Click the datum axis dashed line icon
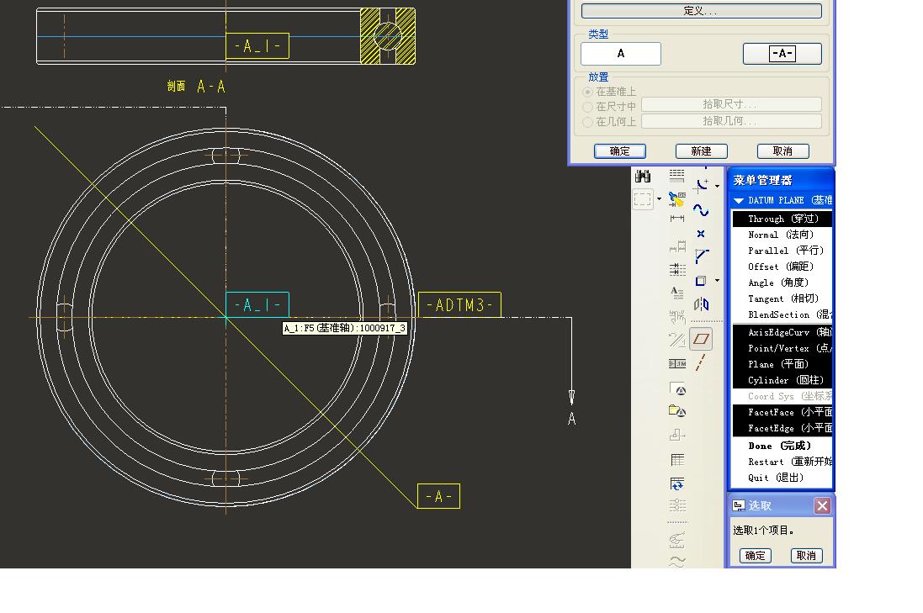923x613 pixels. [700, 363]
